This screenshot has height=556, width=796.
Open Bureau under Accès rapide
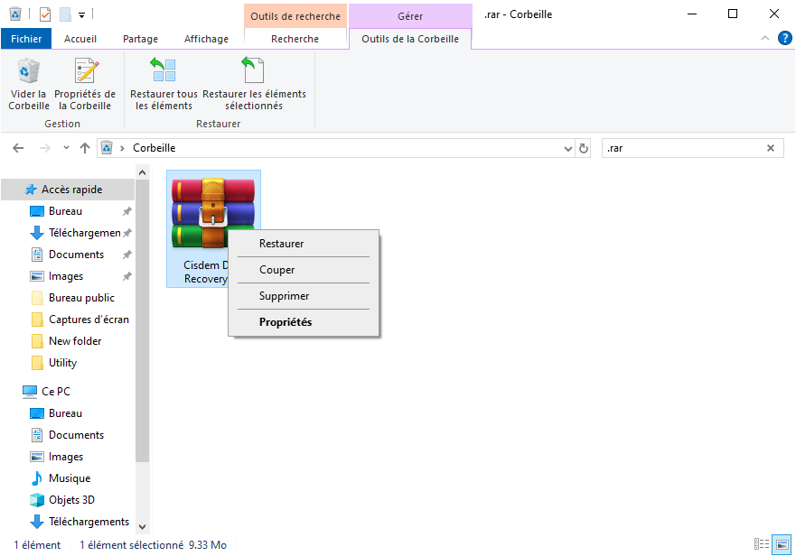point(65,211)
